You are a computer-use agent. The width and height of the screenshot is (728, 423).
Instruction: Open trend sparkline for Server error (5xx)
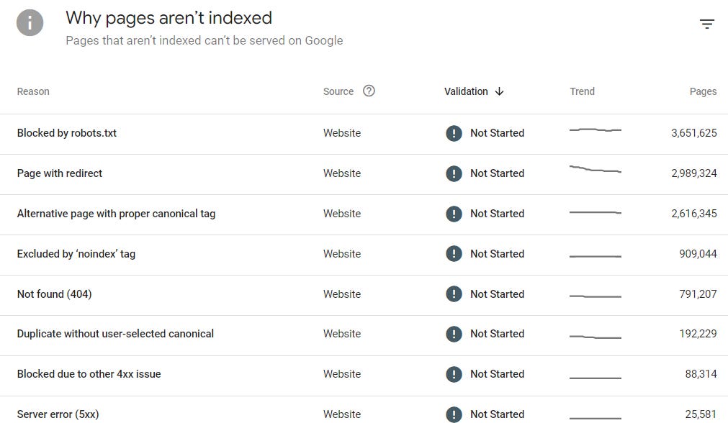596,419
